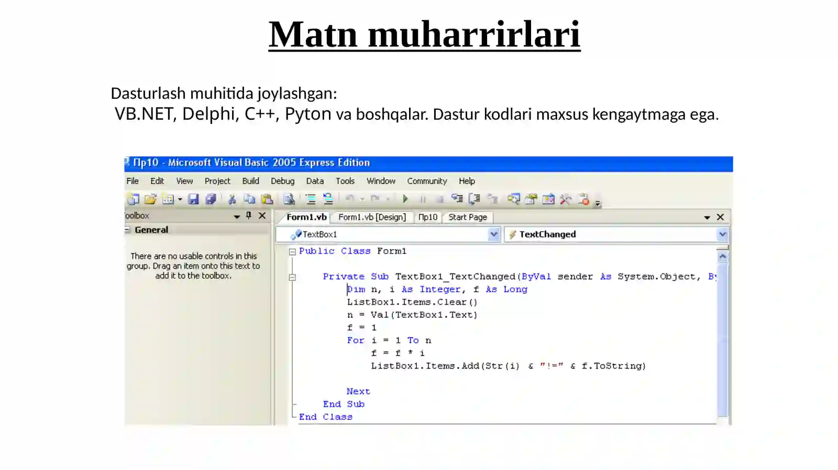Image resolution: width=838 pixels, height=470 pixels.
Task: Close the Toolbox panel
Action: [262, 215]
